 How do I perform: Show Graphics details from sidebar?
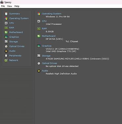pyautogui.click(x=14, y=37)
